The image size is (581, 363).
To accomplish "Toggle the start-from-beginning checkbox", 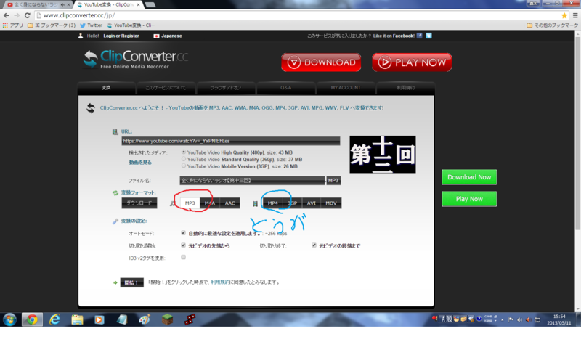I will pos(183,245).
